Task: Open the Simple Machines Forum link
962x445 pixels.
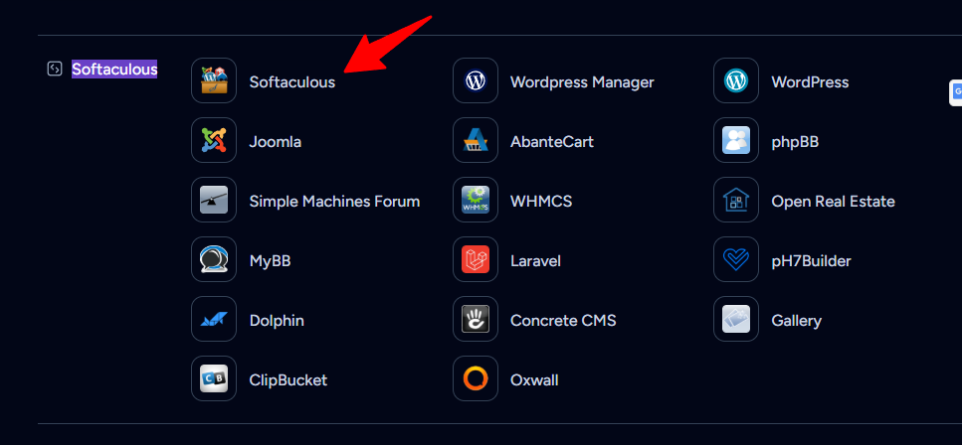Action: click(x=334, y=202)
